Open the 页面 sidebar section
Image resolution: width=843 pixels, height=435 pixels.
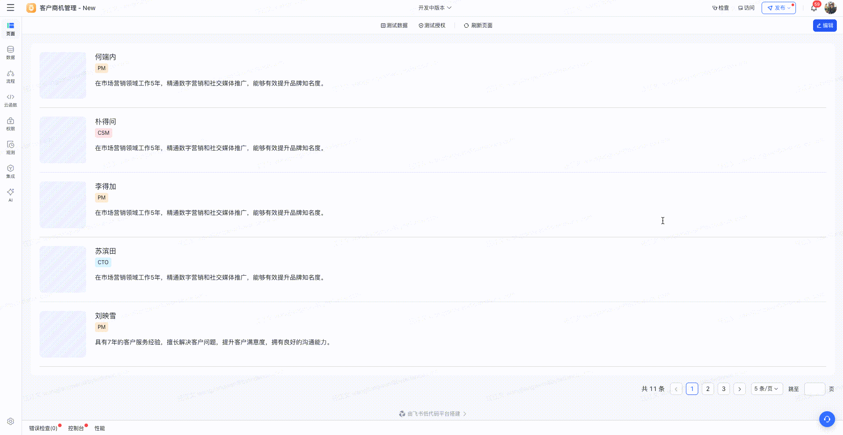(x=11, y=29)
